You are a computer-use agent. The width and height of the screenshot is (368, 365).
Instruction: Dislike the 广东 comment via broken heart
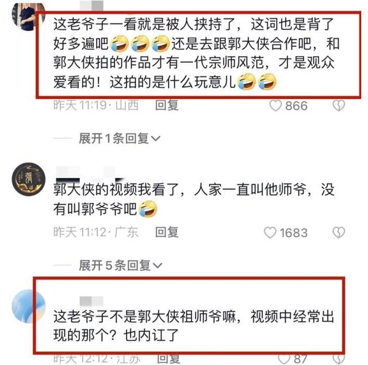(x=339, y=232)
